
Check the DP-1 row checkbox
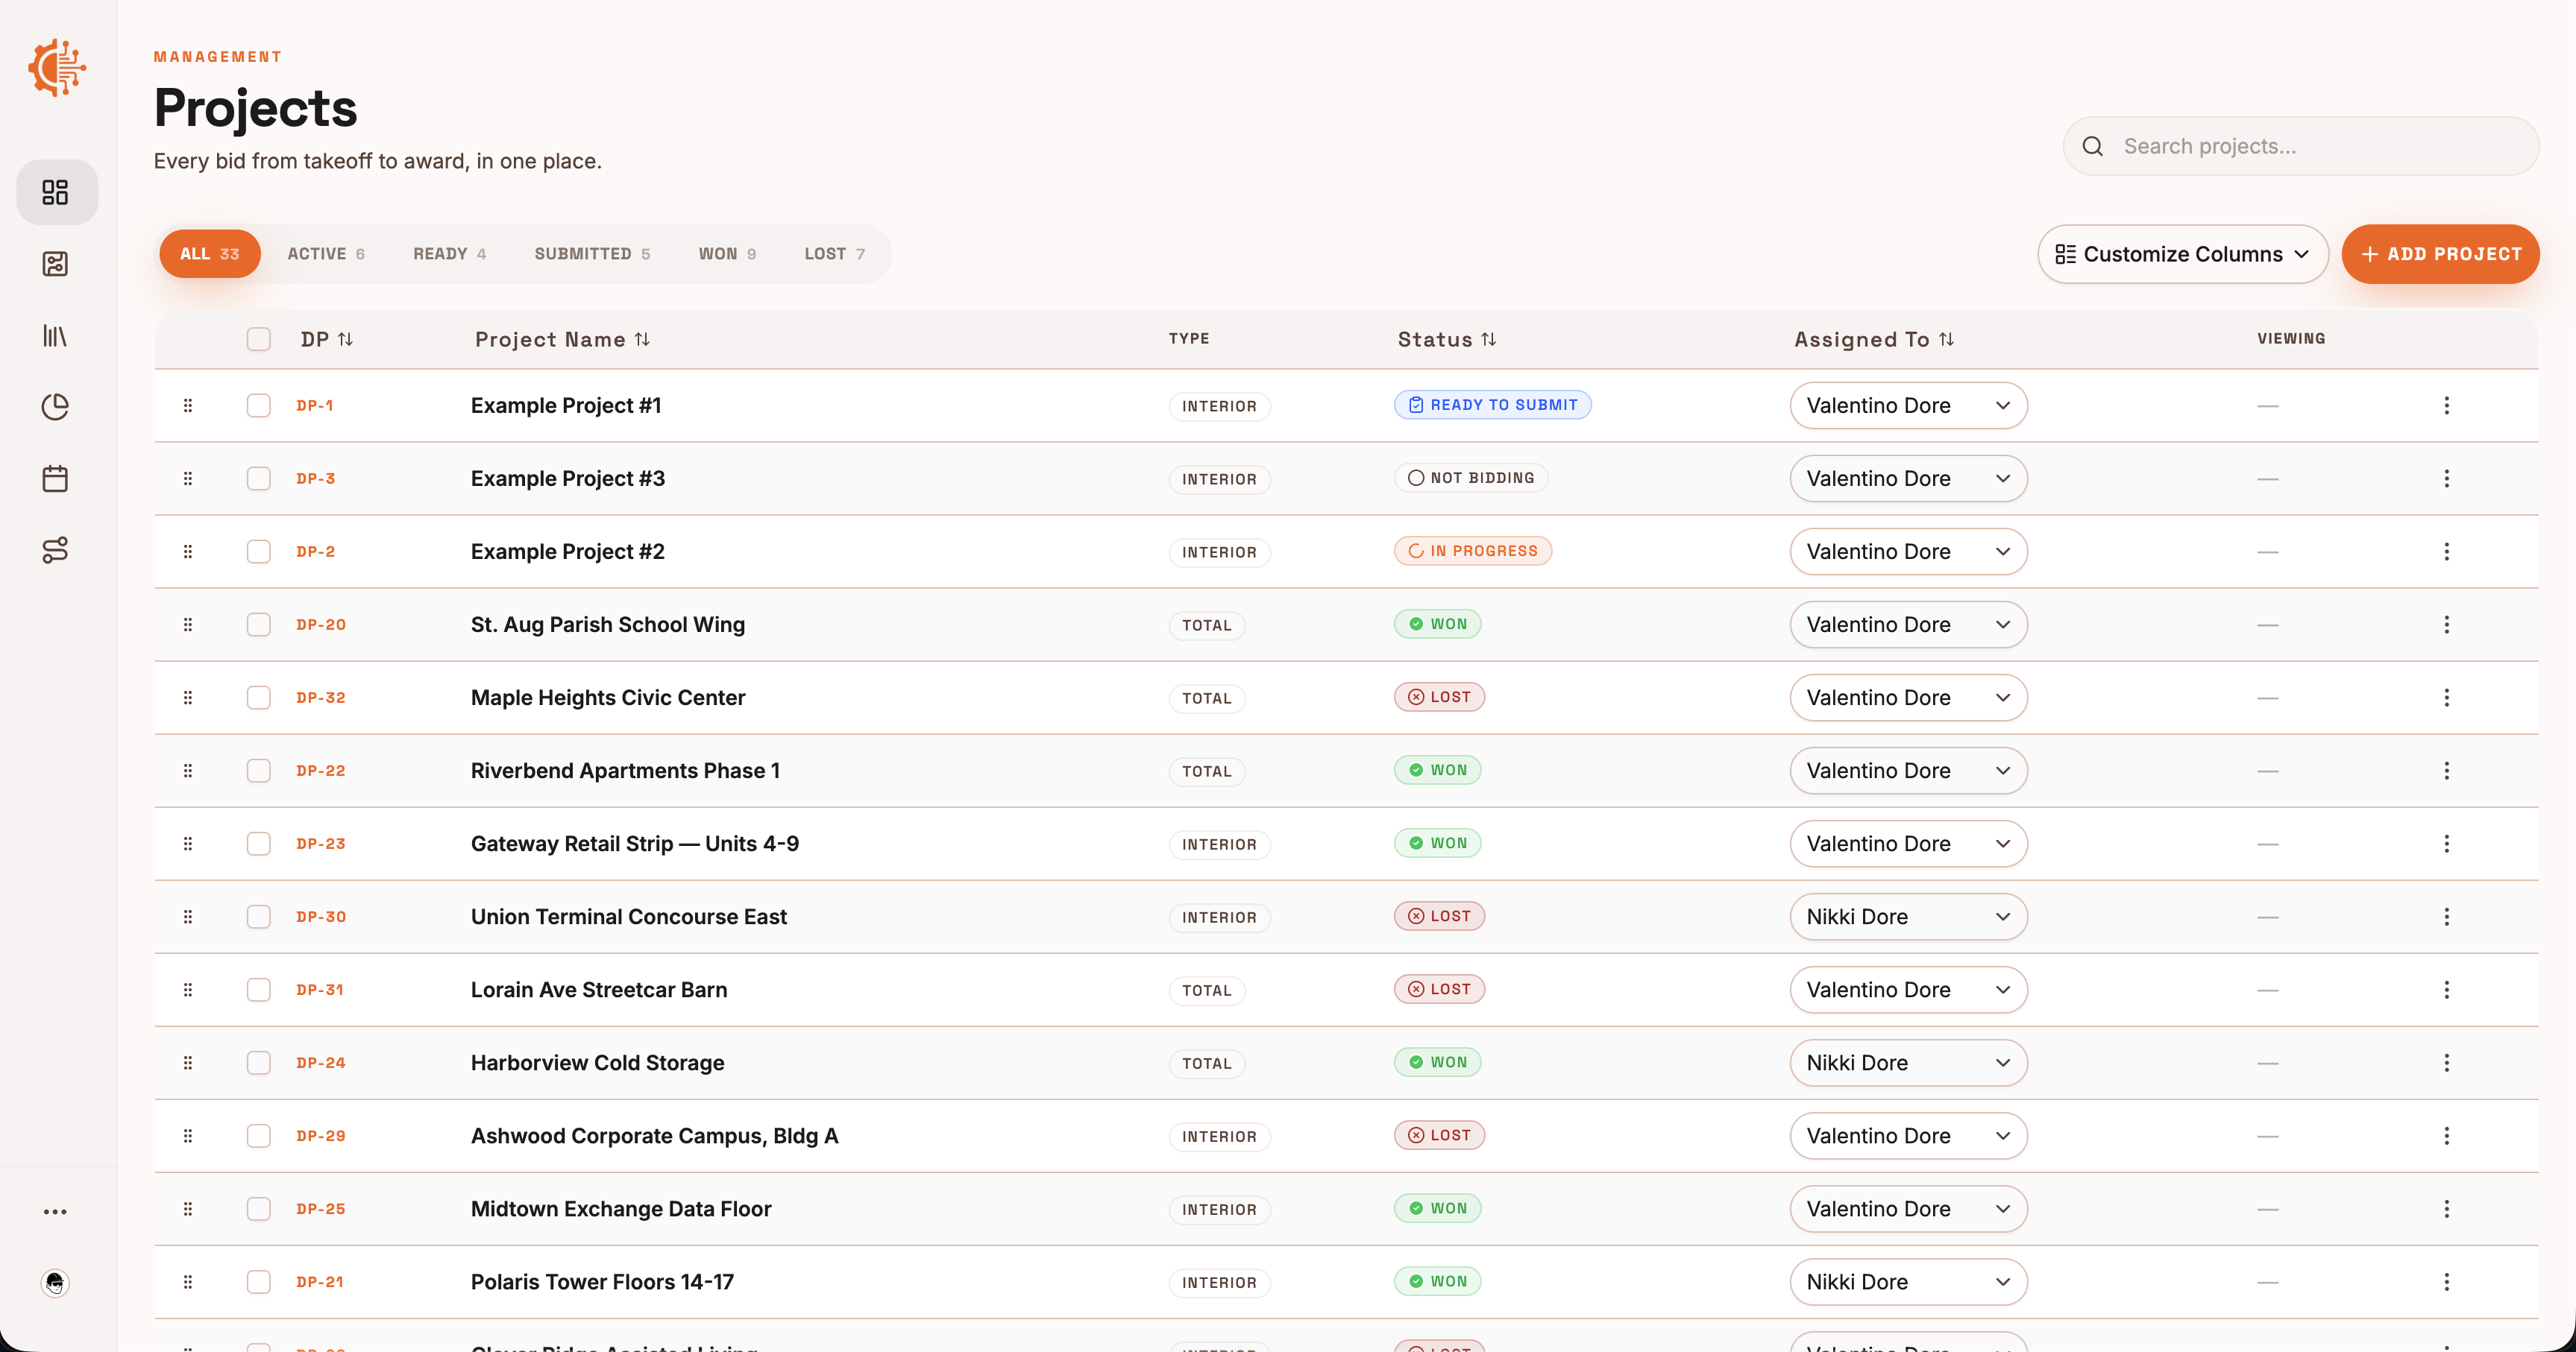tap(259, 405)
